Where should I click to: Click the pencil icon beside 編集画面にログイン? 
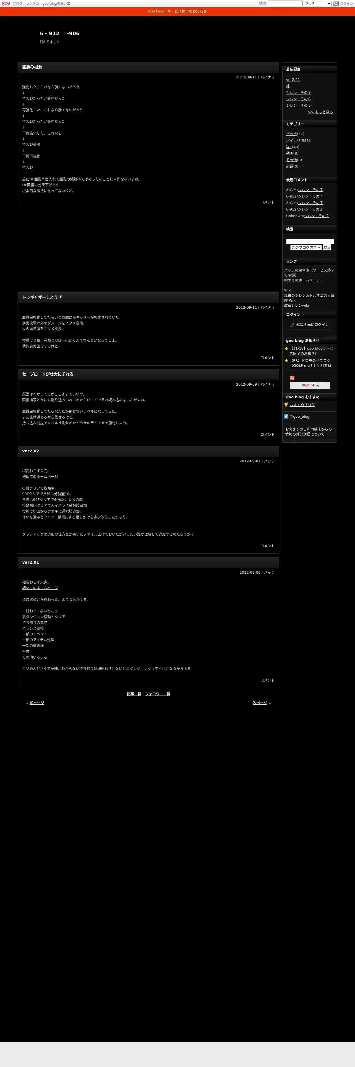point(293,325)
